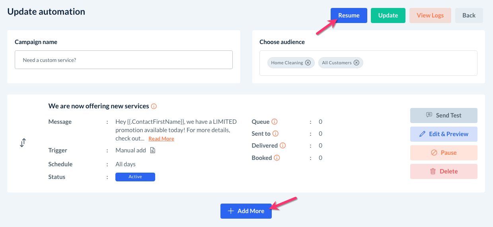Image resolution: width=493 pixels, height=227 pixels.
Task: Delete the automation message
Action: pos(444,171)
